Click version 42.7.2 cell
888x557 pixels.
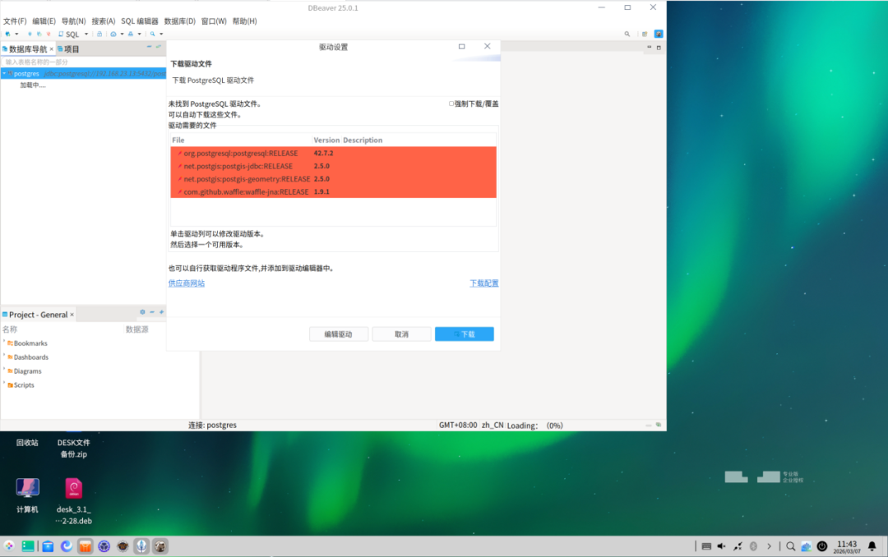323,154
